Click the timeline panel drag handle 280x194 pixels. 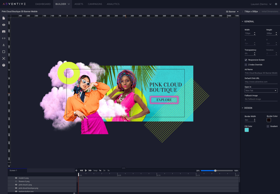[124, 168]
